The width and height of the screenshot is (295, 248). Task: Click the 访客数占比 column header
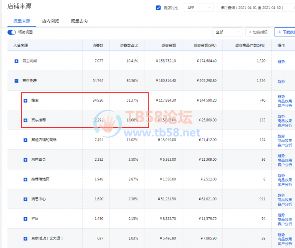click(x=129, y=45)
